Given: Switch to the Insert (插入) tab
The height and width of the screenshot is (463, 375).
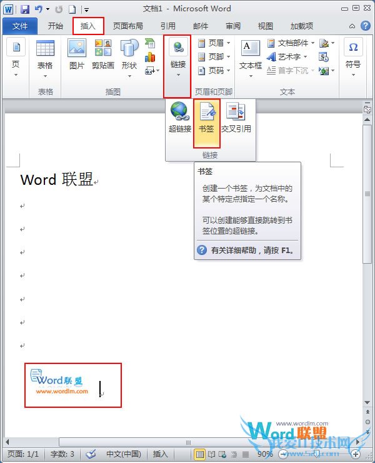Looking at the screenshot, I should click(x=88, y=26).
